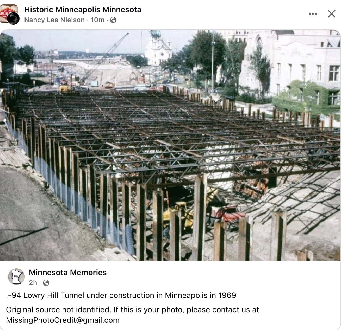Screen dimensions: 341x330
Task: Open the Historic Minneapolis Minnesota group page
Action: pos(83,10)
